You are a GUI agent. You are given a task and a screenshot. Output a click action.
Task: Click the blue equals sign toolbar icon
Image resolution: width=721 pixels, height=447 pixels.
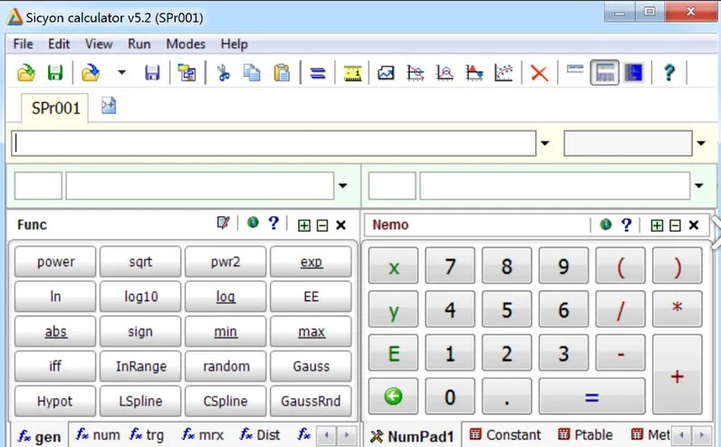pos(317,73)
